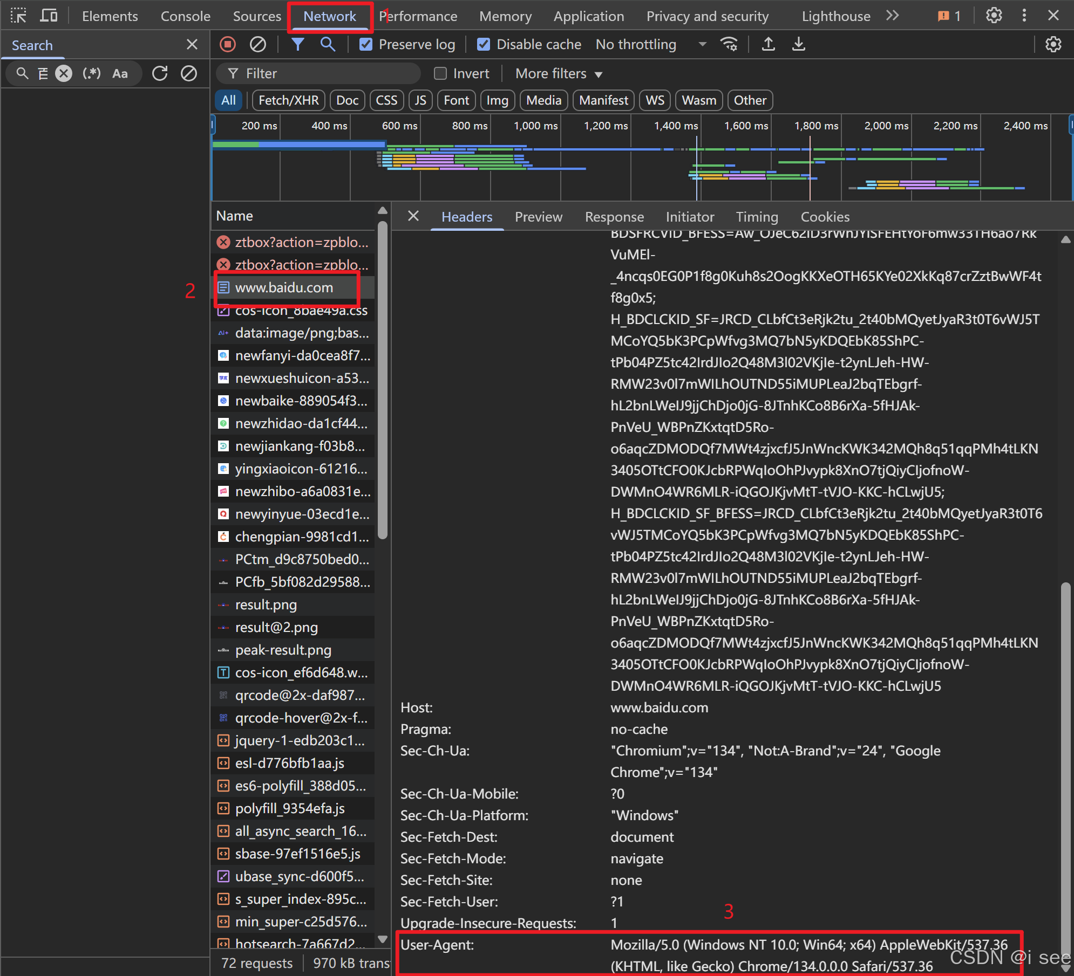Toggle device toolbar icon
This screenshot has width=1074, height=976.
(49, 16)
